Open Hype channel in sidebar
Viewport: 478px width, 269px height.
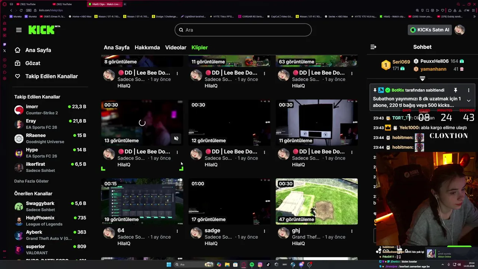click(x=50, y=153)
